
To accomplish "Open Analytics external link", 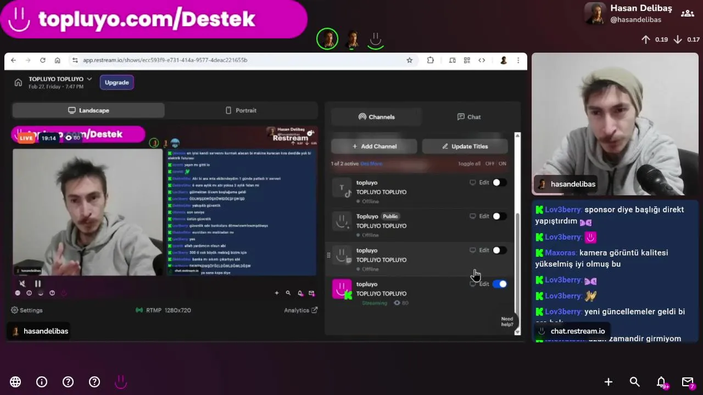I will [x=300, y=310].
